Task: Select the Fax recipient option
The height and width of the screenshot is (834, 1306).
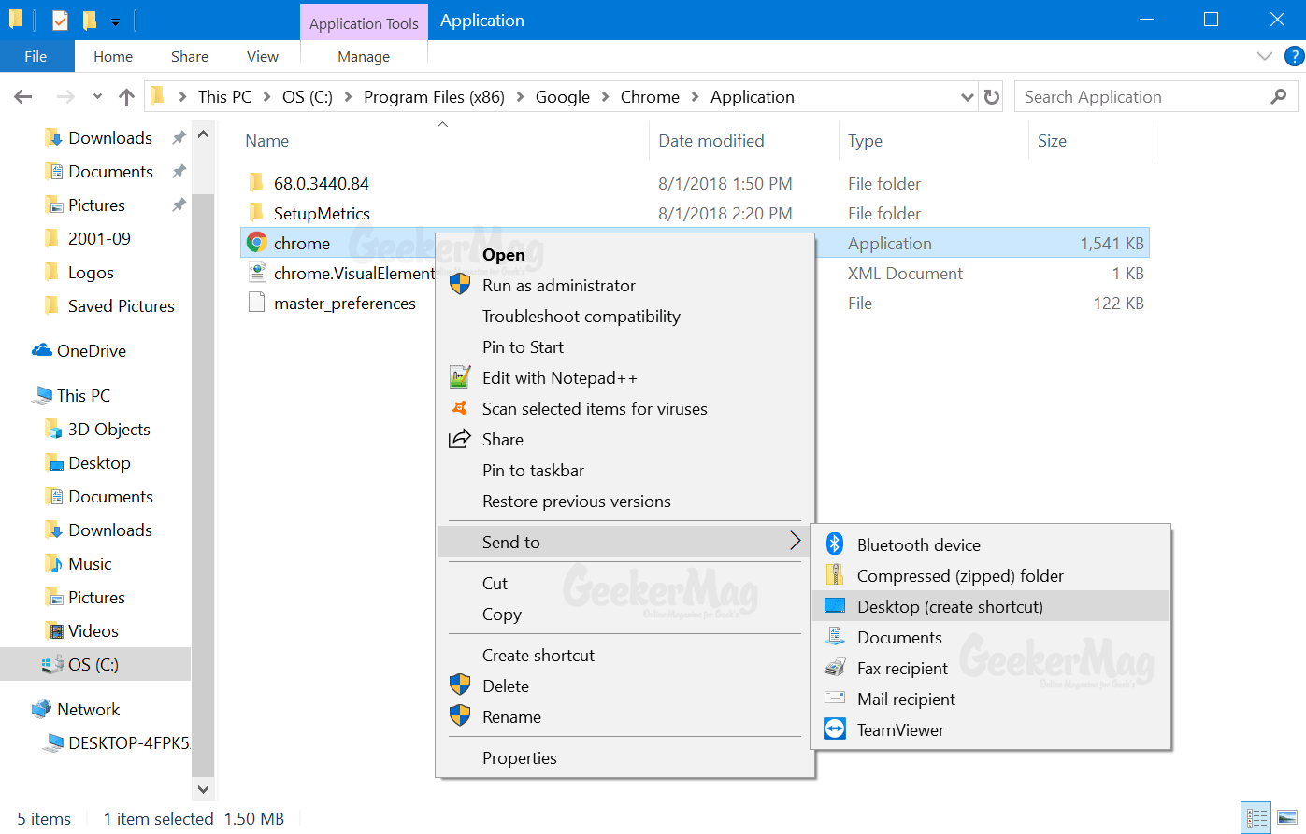Action: point(901,668)
